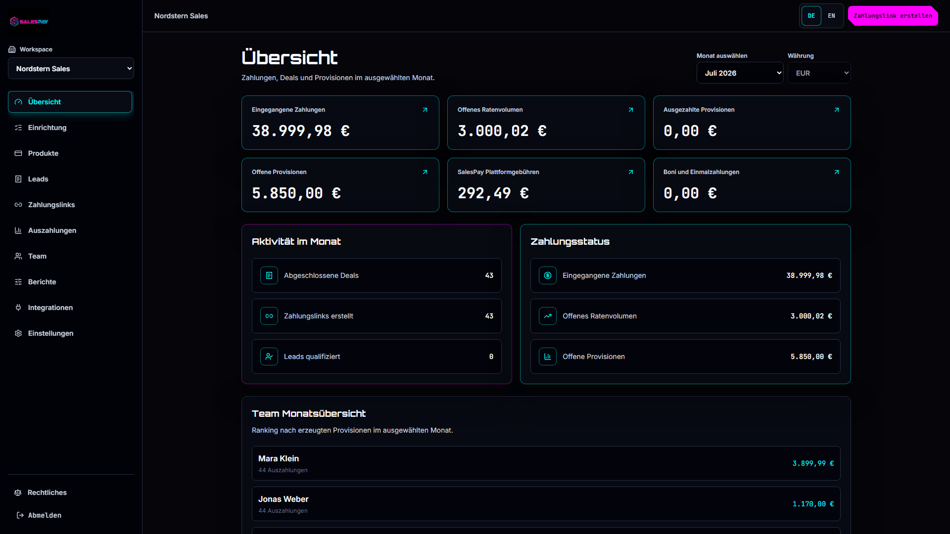Click the Leads document icon
This screenshot has width=950, height=534.
[x=18, y=179]
